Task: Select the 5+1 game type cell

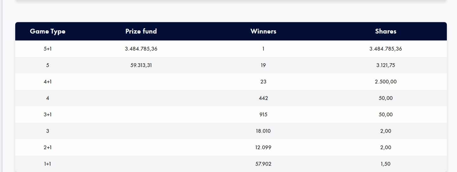Action: click(x=48, y=49)
